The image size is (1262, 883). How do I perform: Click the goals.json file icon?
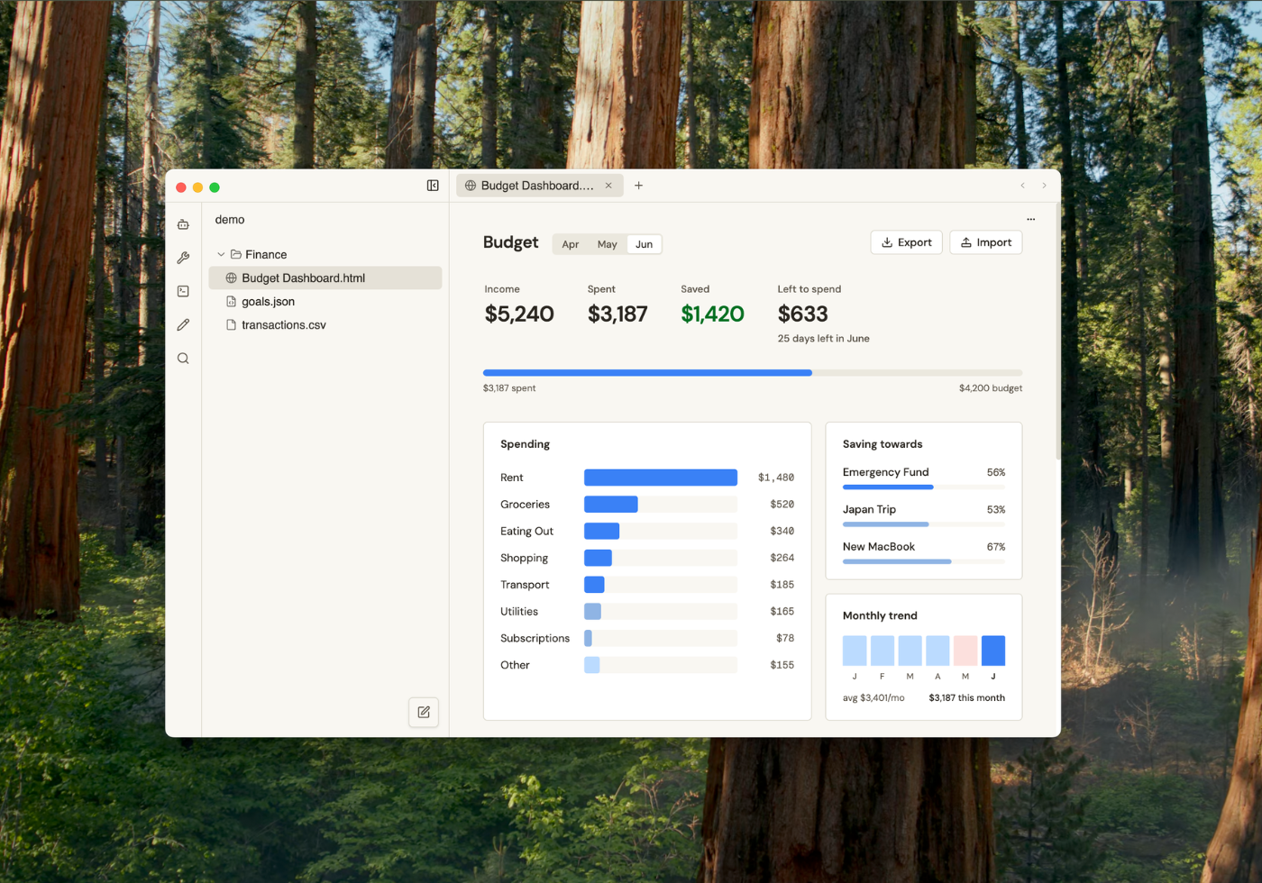pyautogui.click(x=231, y=302)
